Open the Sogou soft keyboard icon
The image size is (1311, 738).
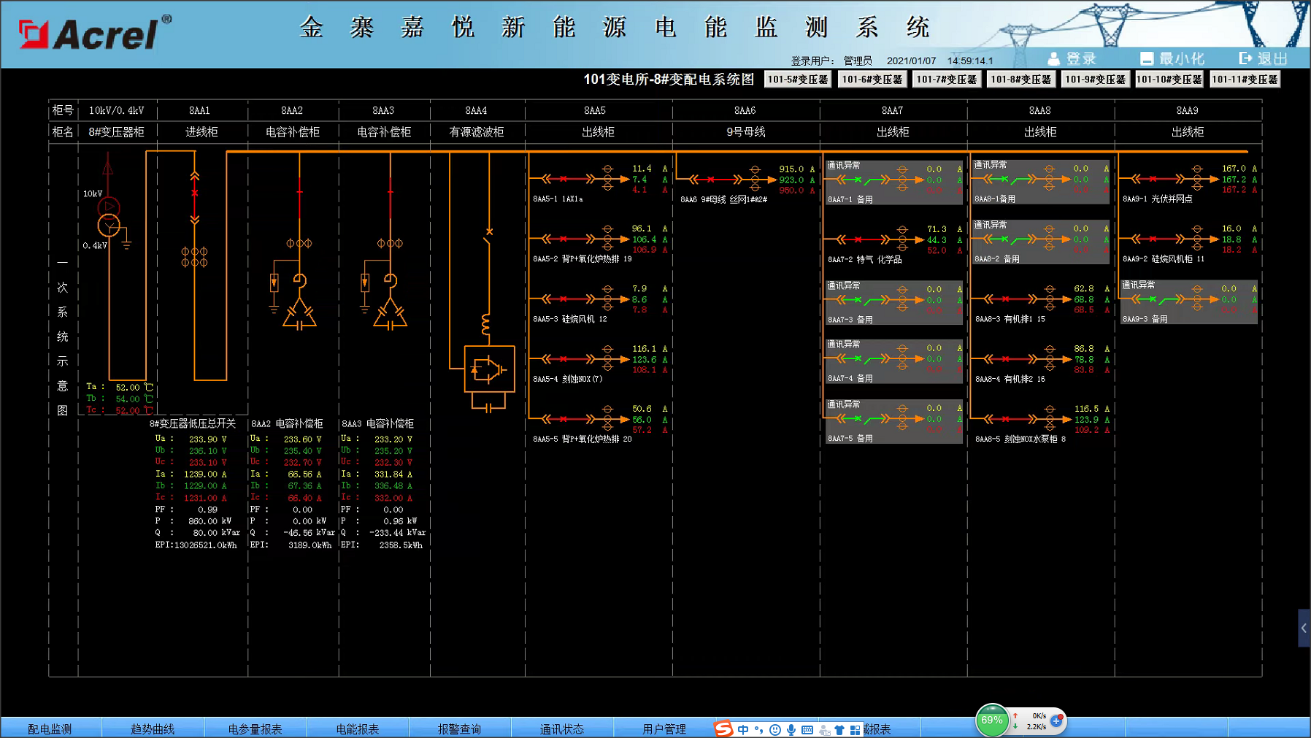(x=807, y=729)
